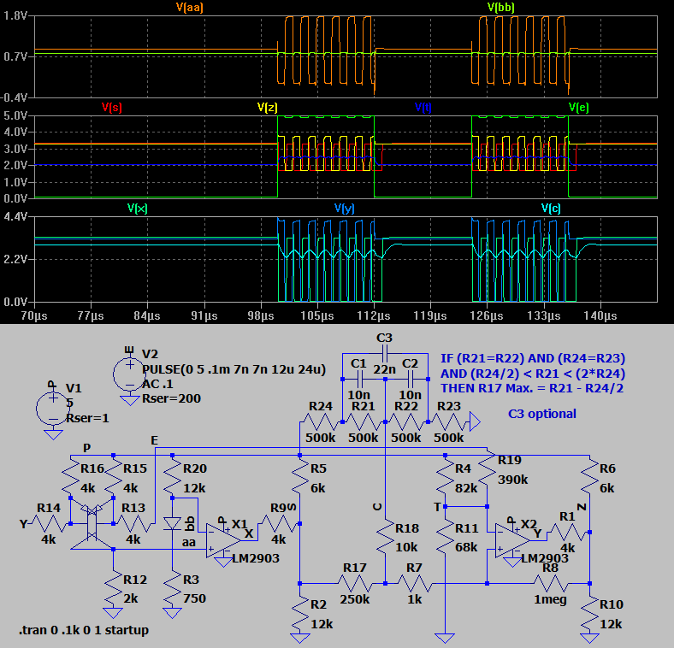Select the V2 pulse voltage source symbol
674x648 pixels.
128,372
